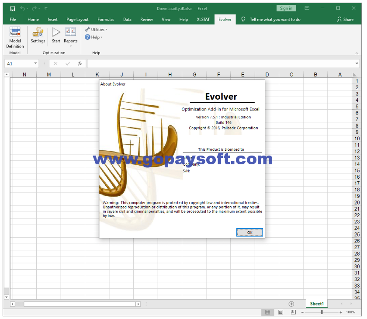The height and width of the screenshot is (319, 367).
Task: Click the Undo arrow icon
Action: (22, 9)
